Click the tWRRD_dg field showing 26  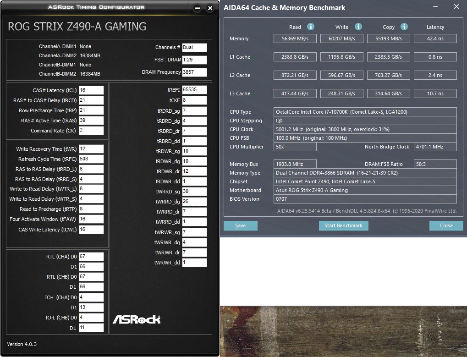click(194, 202)
